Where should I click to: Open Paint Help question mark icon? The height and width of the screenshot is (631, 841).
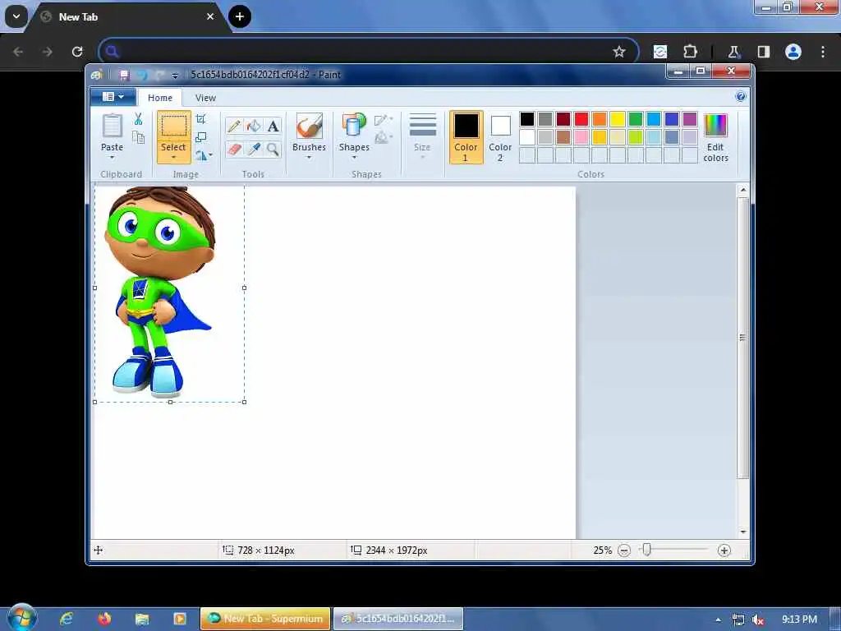click(x=740, y=97)
